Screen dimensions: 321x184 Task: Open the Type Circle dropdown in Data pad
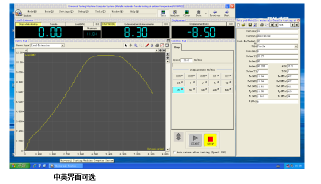(296, 46)
